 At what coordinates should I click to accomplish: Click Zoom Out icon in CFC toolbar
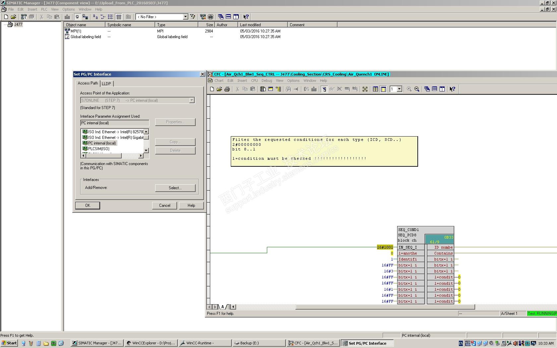coord(417,89)
